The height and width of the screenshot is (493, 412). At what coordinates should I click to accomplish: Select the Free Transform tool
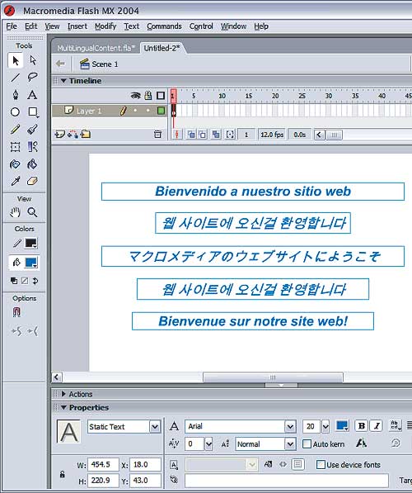(x=15, y=146)
